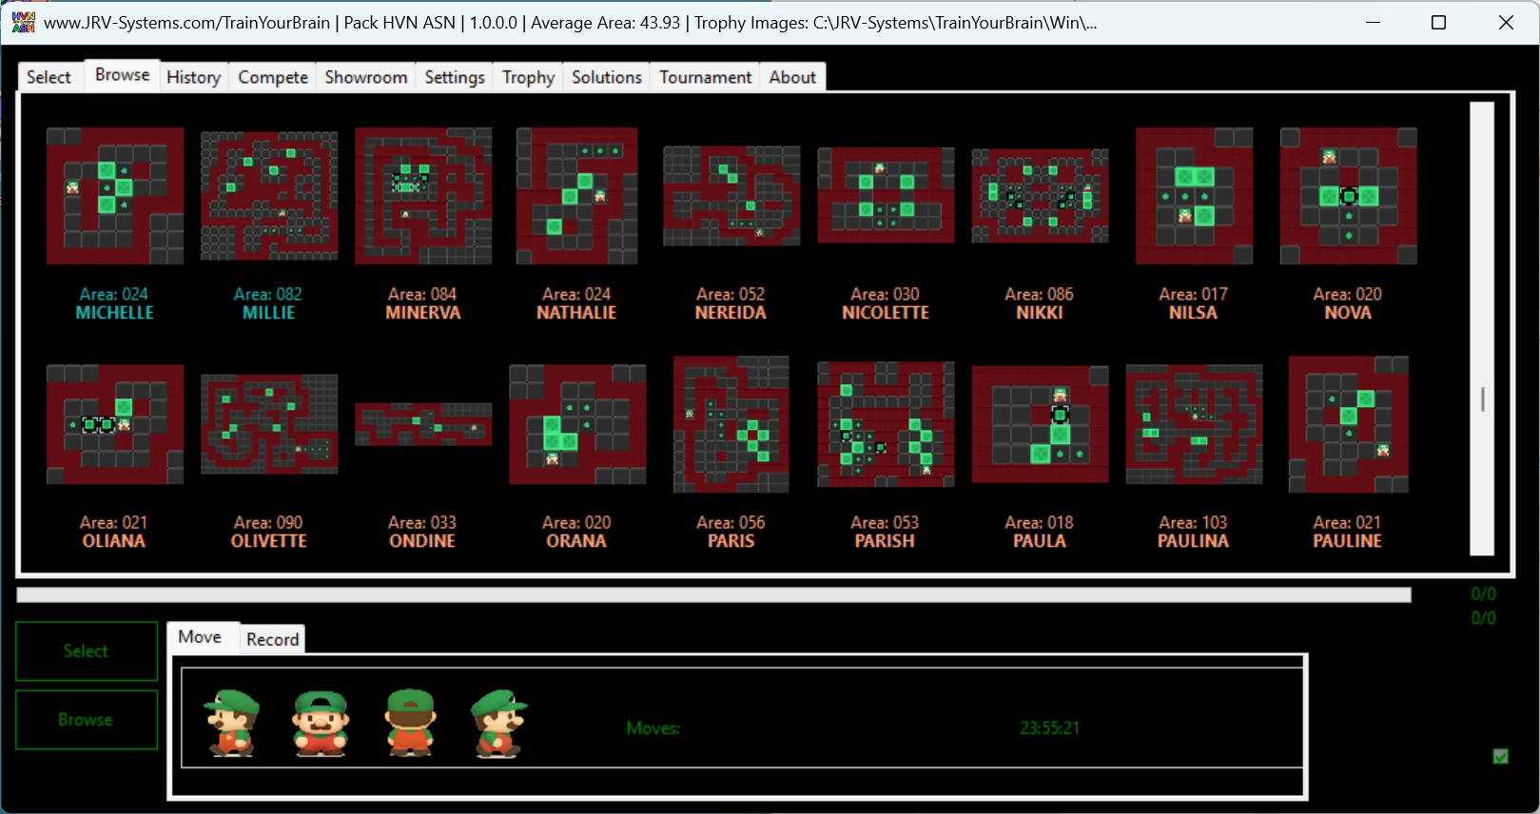Open the MINERVA level thumbnail

[423, 196]
